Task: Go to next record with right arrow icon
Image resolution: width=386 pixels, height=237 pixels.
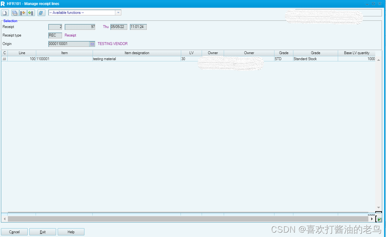Action: click(x=30, y=13)
